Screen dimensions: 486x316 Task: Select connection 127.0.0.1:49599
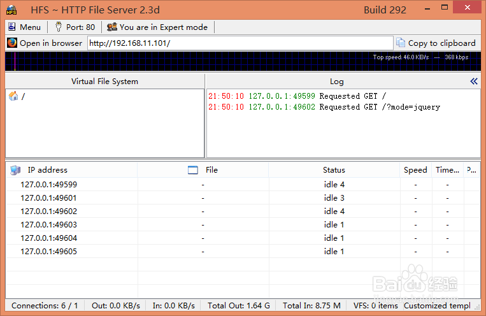pyautogui.click(x=243, y=185)
